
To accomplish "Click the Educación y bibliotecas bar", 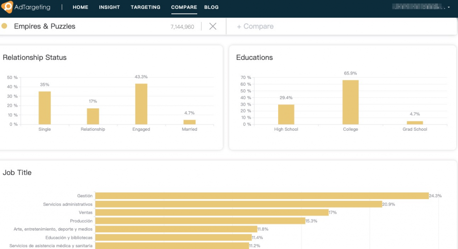I will [174, 237].
